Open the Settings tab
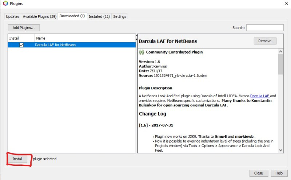Image resolution: width=291 pixels, height=180 pixels. coord(120,16)
